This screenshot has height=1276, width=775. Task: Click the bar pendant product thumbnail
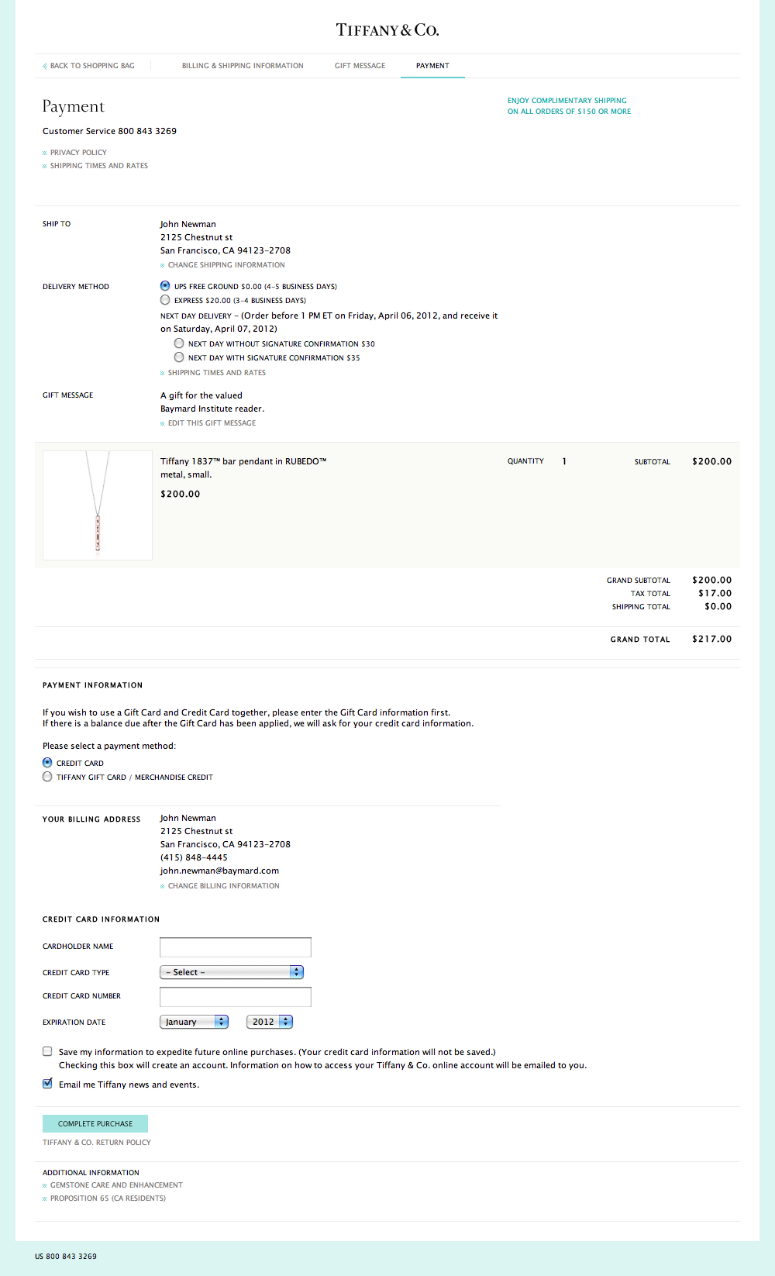(98, 505)
